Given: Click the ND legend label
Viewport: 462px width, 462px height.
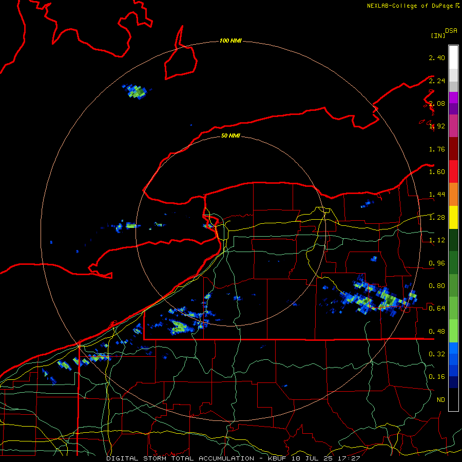Looking at the screenshot, I should pos(441,400).
